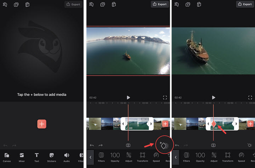Open Opacity 100 control in right panel
The height and width of the screenshot is (168, 255).
point(200,157)
